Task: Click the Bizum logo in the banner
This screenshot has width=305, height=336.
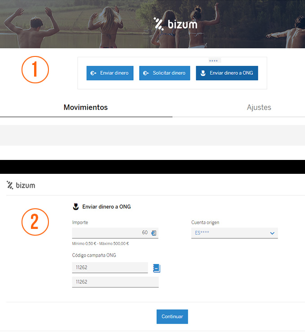Action: pos(175,24)
